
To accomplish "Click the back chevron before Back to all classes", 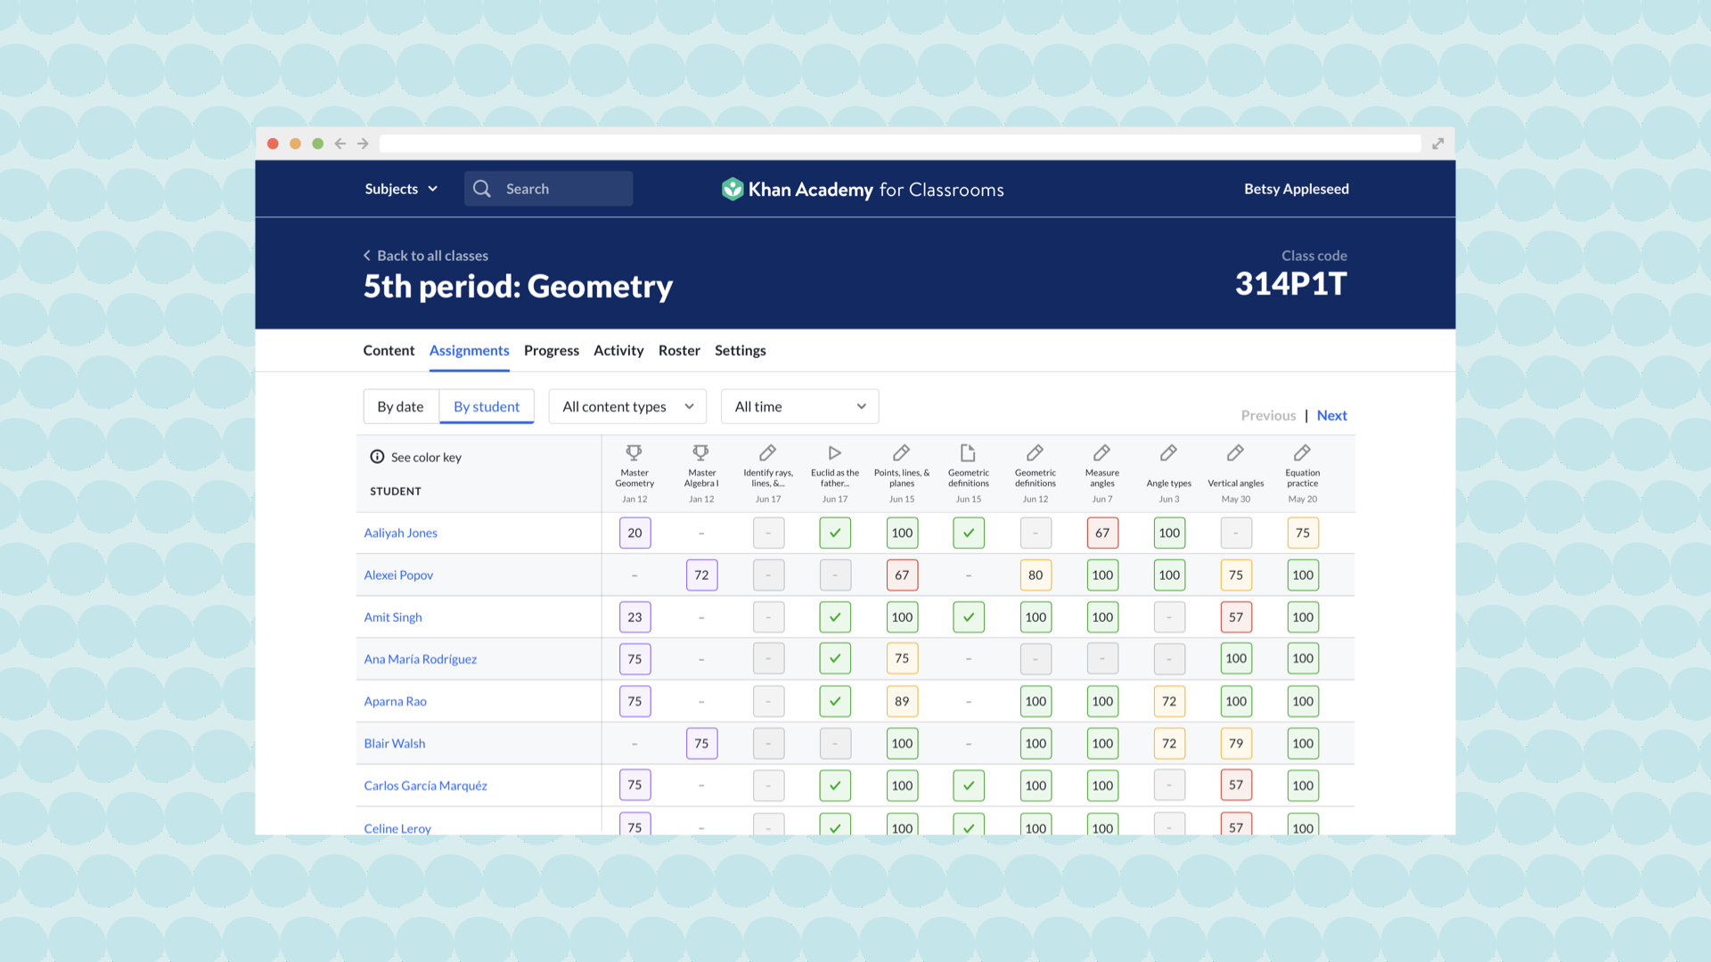I will point(367,256).
